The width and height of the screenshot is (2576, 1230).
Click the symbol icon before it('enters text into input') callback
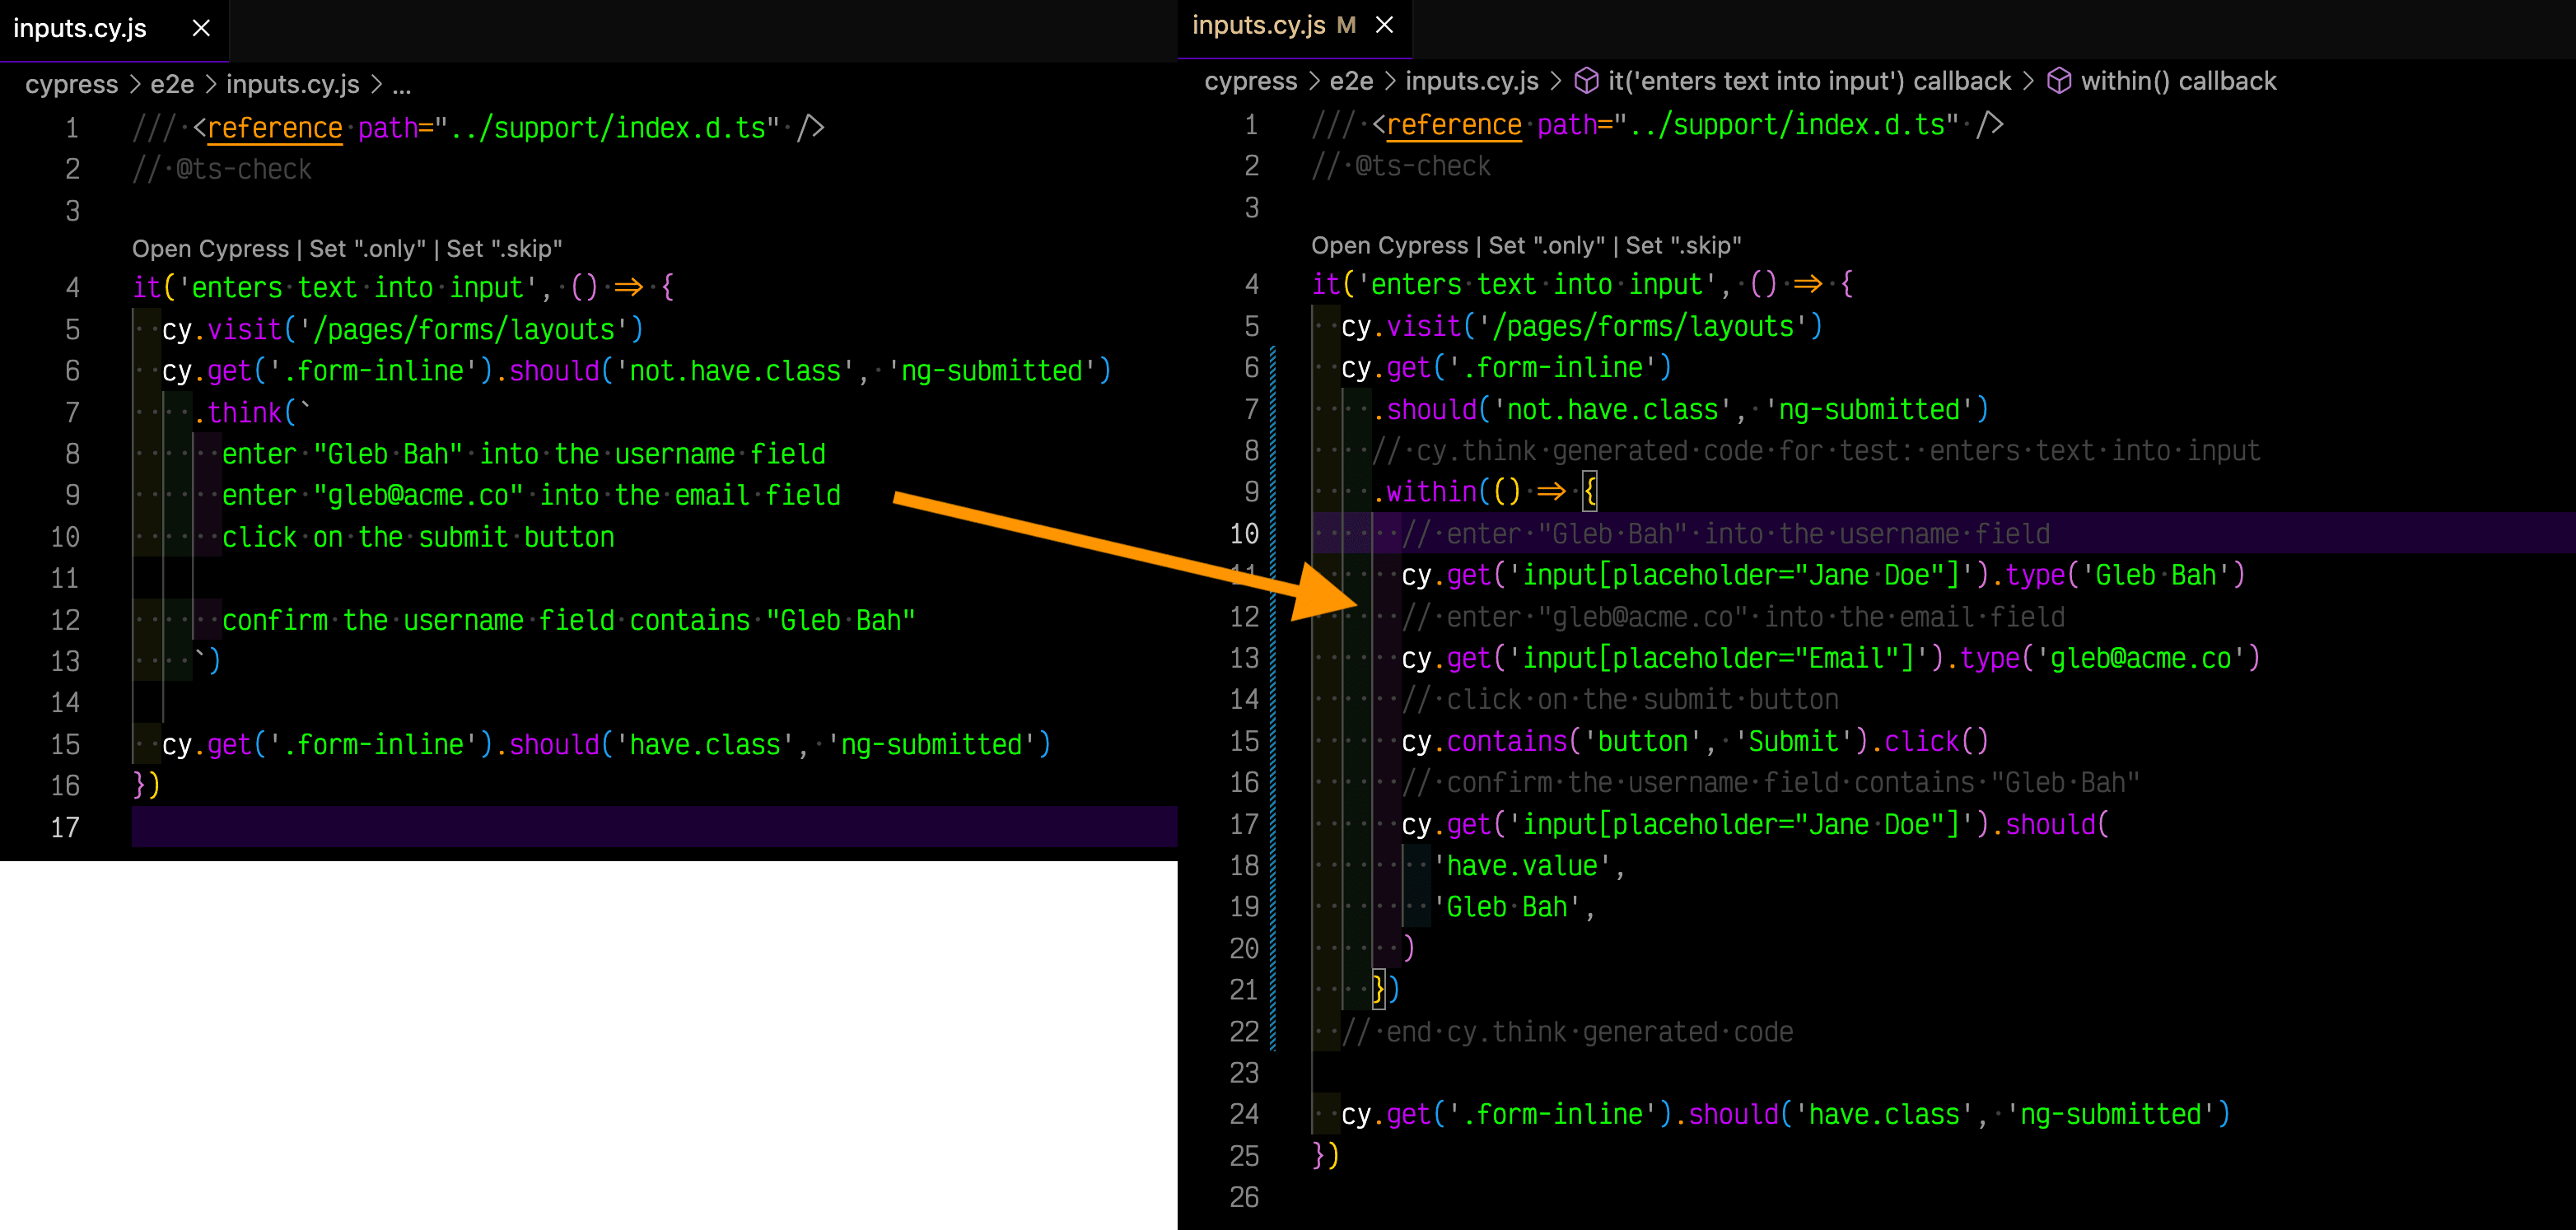point(1587,81)
